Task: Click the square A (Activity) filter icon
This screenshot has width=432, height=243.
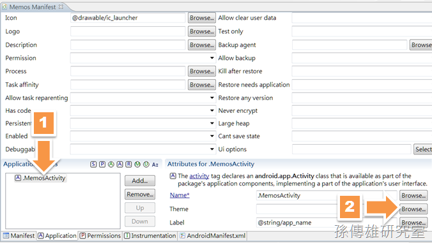Action: 120,165
